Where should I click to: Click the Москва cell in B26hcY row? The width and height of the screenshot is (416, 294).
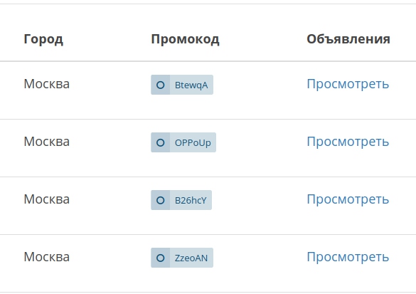(47, 199)
